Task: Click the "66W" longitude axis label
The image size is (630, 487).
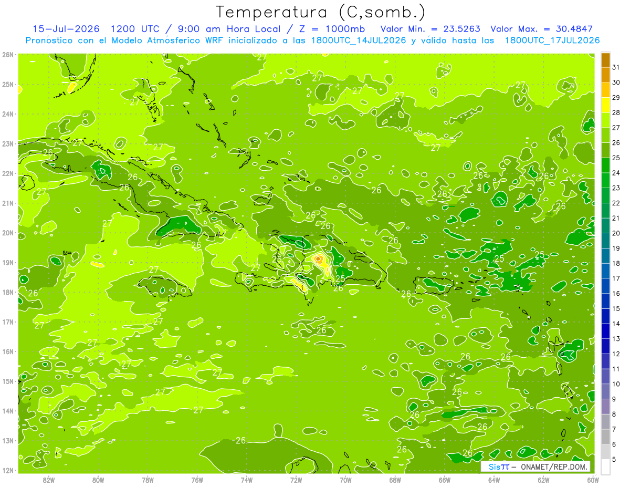Action: [x=445, y=480]
